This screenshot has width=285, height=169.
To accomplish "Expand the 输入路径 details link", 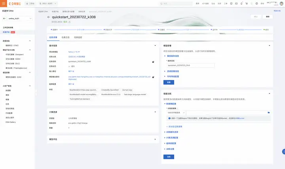I will [x=71, y=71].
